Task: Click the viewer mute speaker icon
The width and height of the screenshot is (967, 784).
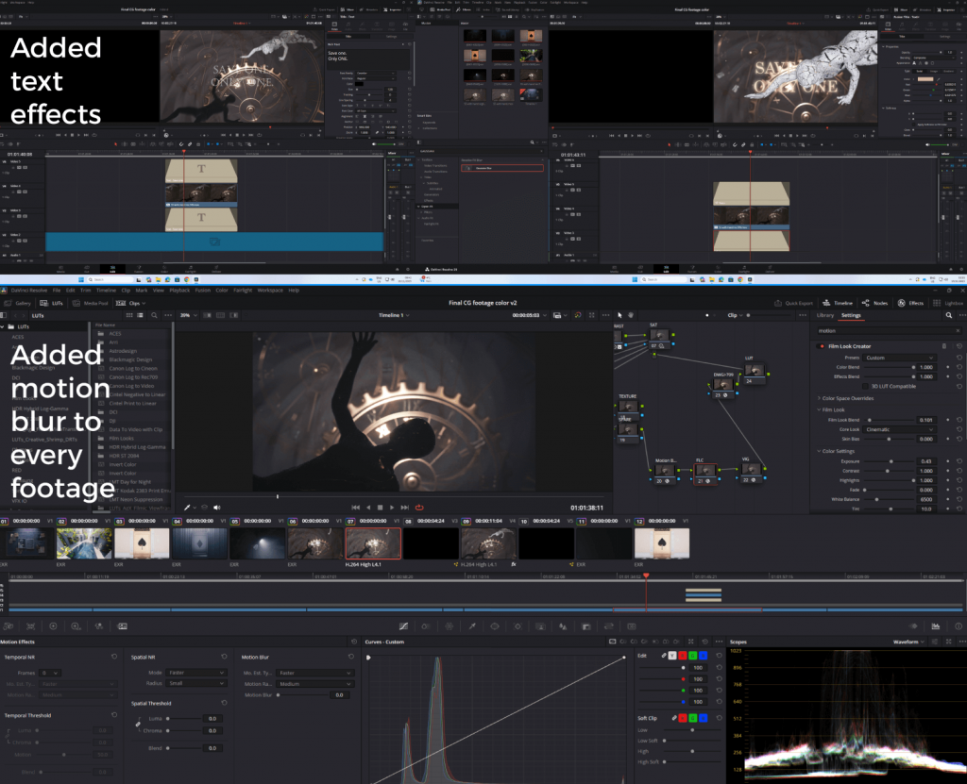Action: [x=217, y=508]
